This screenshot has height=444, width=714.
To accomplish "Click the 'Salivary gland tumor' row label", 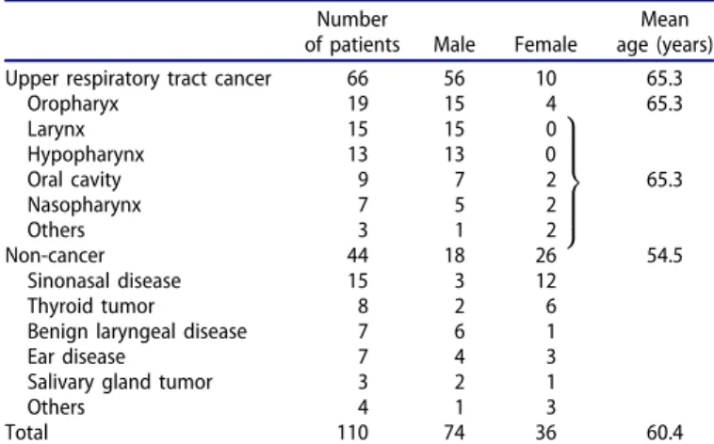I will (x=120, y=382).
